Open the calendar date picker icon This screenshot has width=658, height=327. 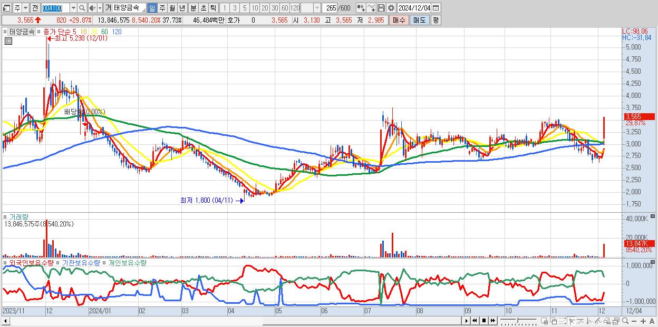436,8
